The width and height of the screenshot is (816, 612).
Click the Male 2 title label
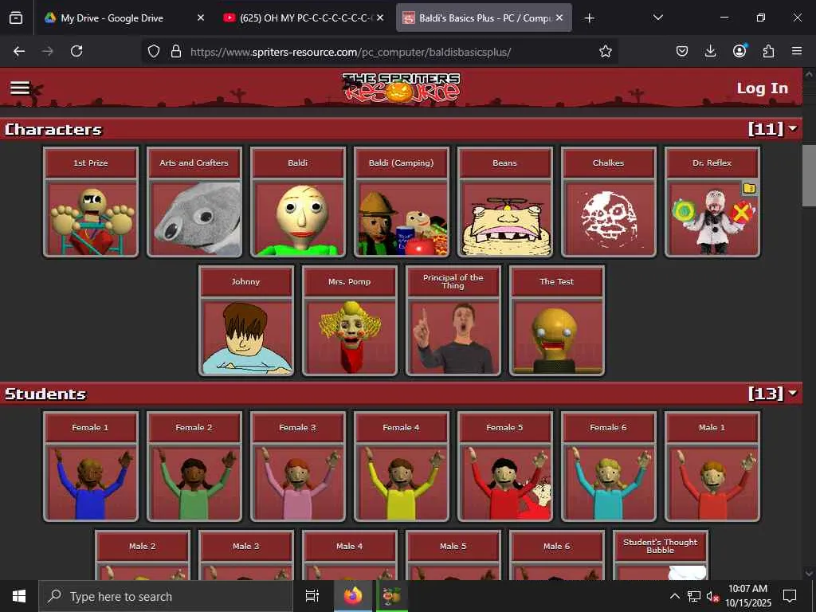(142, 546)
